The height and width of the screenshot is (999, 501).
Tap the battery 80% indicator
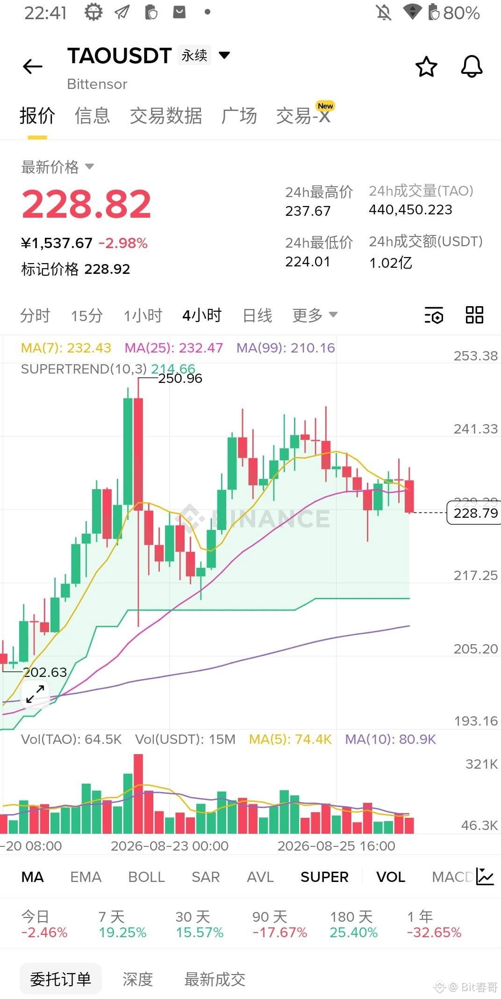[454, 13]
